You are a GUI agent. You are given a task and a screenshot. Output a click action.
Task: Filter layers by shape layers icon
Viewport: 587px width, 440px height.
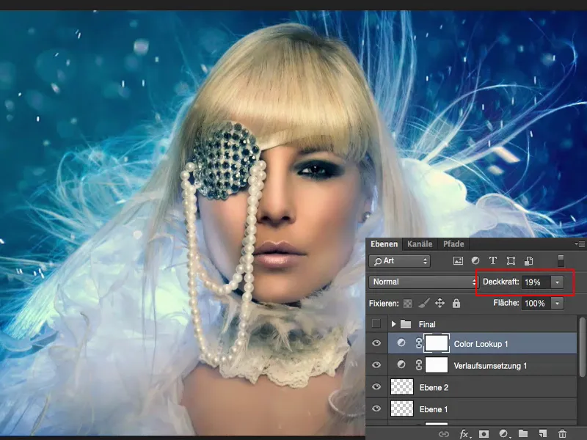coord(511,261)
